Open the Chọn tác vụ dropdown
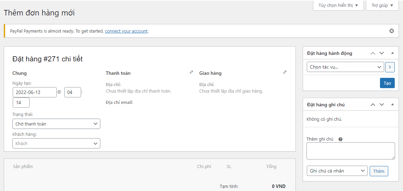 345,67
